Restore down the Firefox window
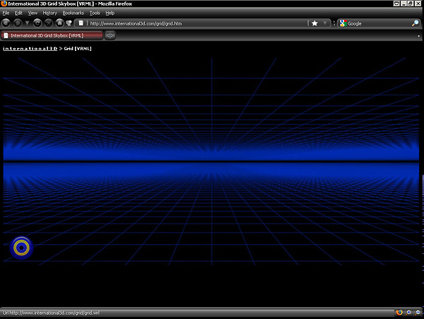Viewport: 424px width, 319px height. coord(411,4)
